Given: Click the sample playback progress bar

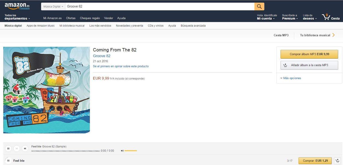Looking at the screenshot, I should coord(65,151).
